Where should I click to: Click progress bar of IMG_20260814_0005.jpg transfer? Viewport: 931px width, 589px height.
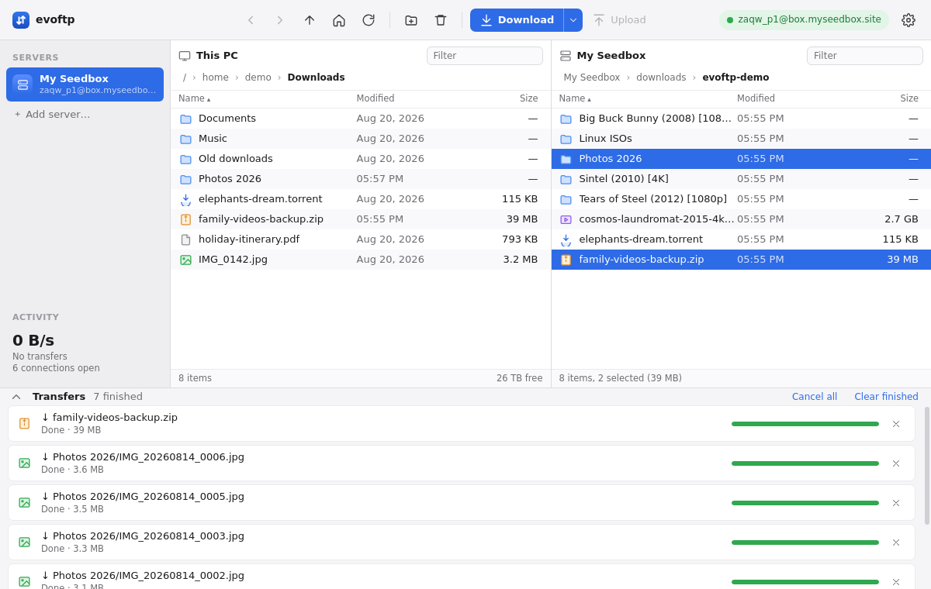pos(805,503)
